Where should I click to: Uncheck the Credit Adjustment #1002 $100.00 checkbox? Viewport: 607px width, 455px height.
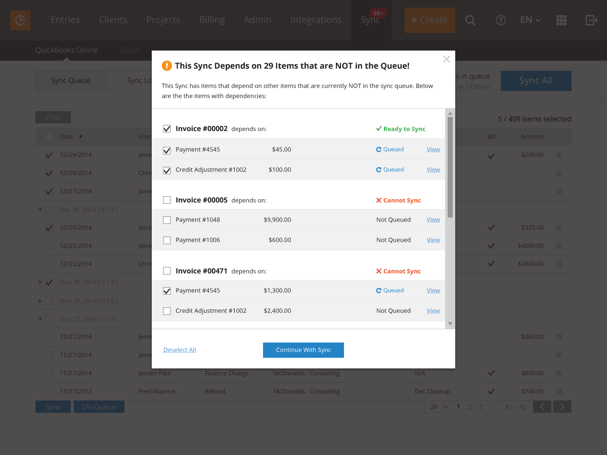tap(167, 170)
